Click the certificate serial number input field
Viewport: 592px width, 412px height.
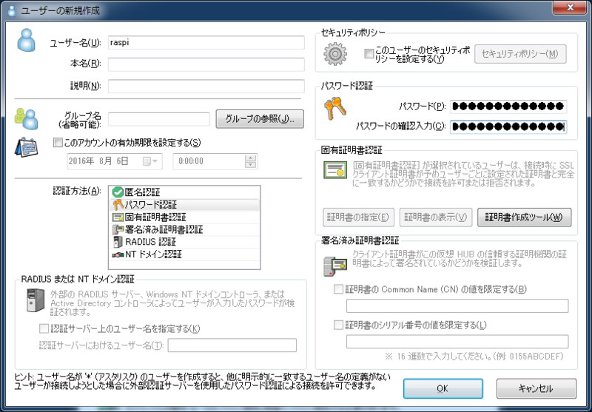pyautogui.click(x=457, y=342)
